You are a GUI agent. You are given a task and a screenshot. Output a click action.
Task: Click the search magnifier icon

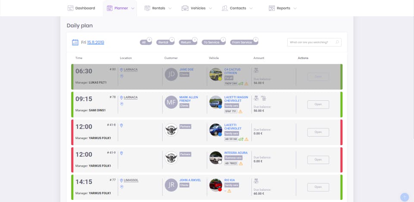337,42
